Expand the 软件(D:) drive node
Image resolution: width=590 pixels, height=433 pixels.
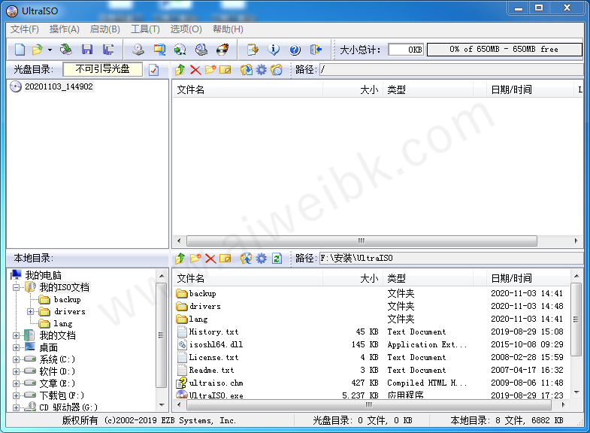coord(17,371)
